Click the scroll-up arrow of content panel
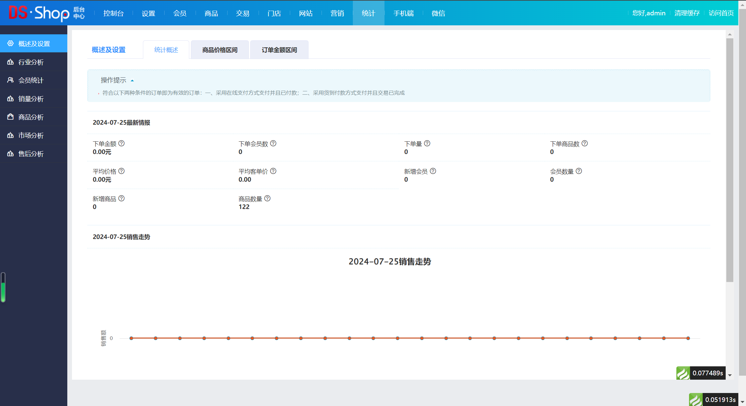The image size is (746, 406). click(730, 35)
